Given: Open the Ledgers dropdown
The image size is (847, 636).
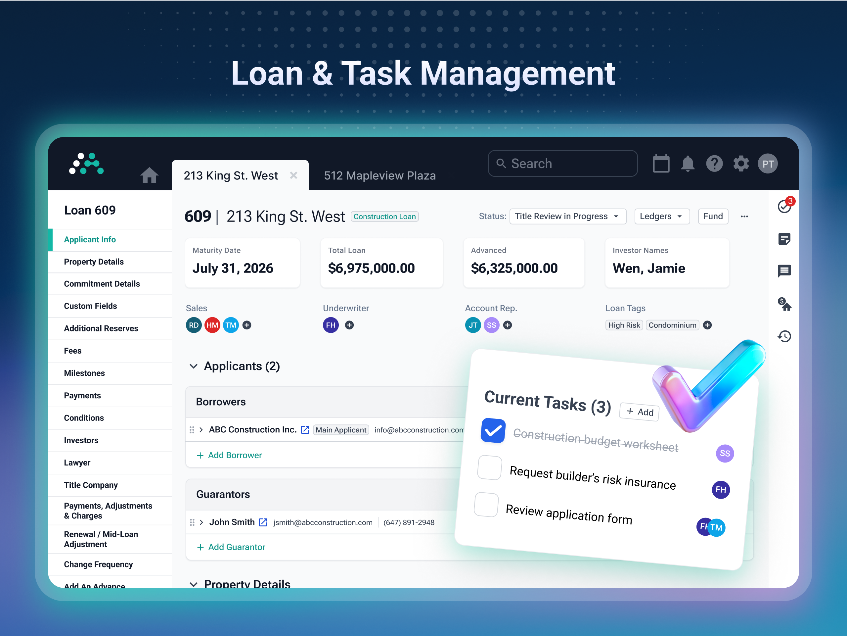Looking at the screenshot, I should coord(662,217).
